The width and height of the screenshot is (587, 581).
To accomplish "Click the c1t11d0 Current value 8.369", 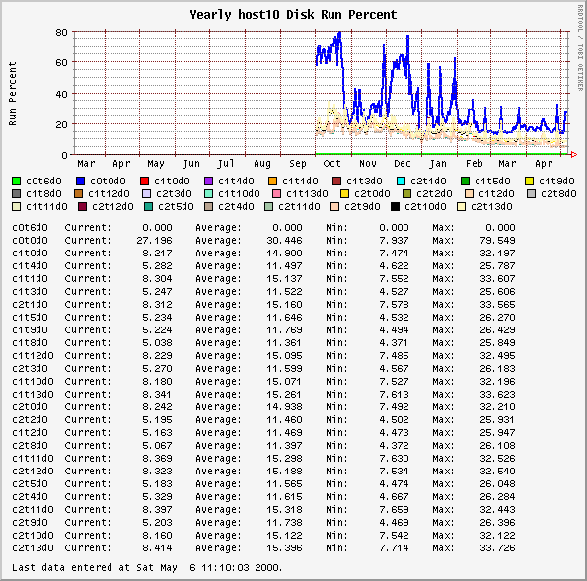I will [157, 459].
